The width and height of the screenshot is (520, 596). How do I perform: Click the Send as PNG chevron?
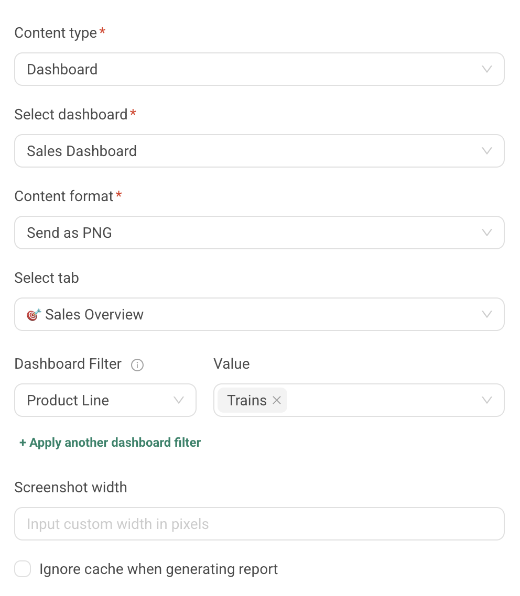click(x=487, y=233)
